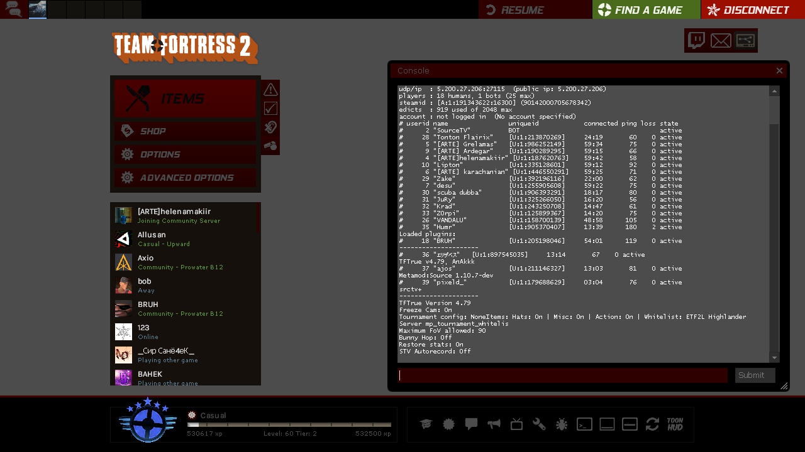Open the console terminal prompt icon

point(584,424)
